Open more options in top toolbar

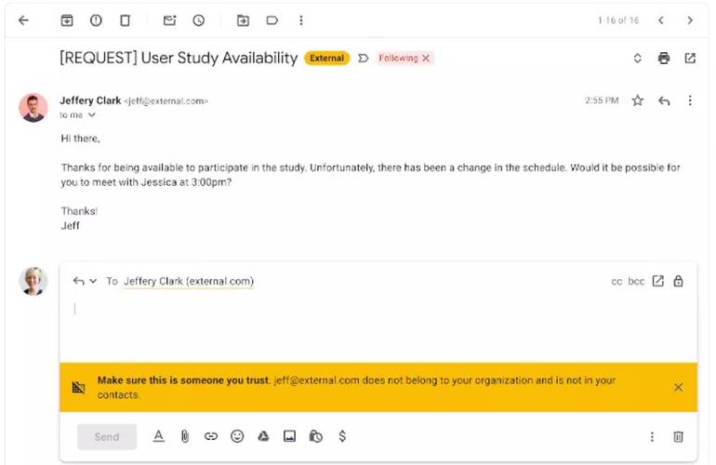pyautogui.click(x=301, y=20)
